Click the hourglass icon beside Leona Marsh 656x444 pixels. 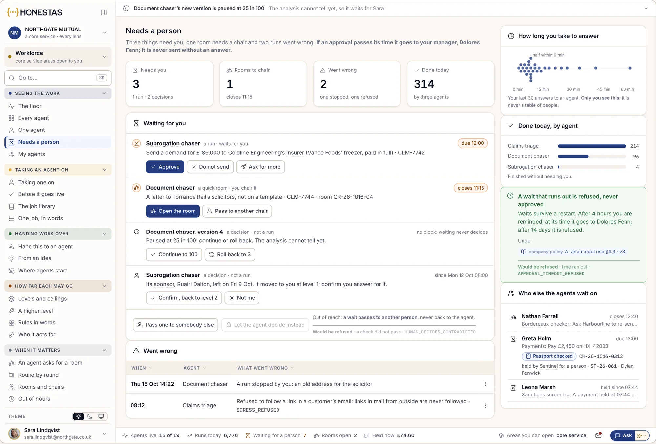point(513,388)
